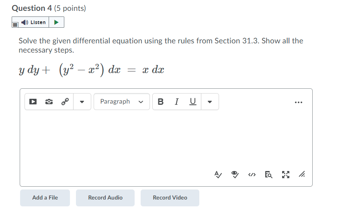Expand more text formatting options after Underline
The image size is (344, 220).
(x=209, y=102)
